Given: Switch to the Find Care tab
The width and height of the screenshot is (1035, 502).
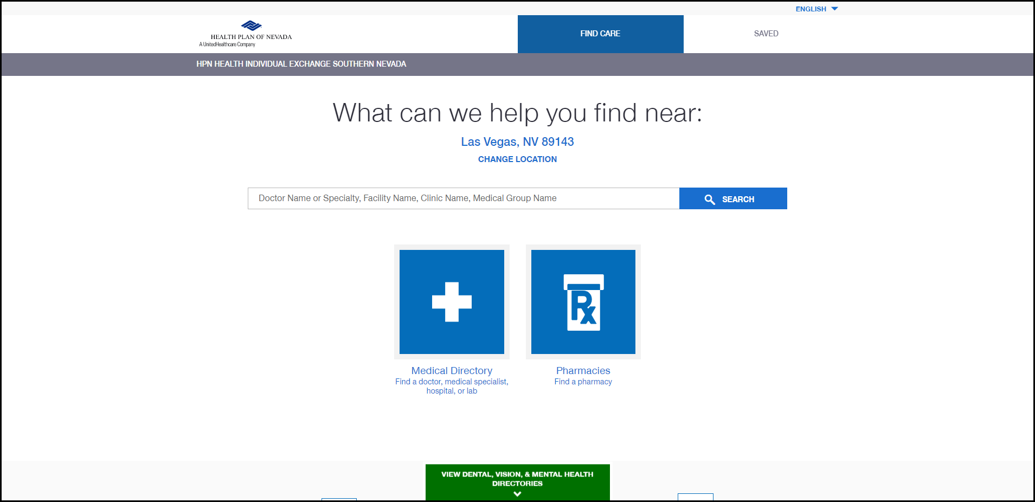Looking at the screenshot, I should pos(600,34).
